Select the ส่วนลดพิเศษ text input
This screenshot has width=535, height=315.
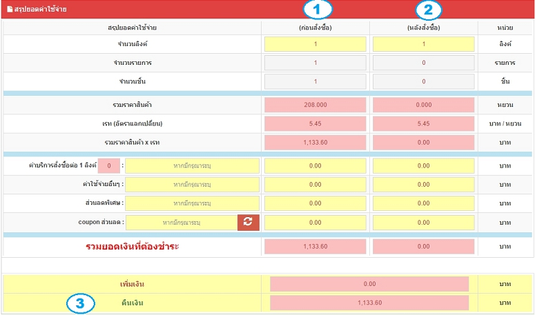click(192, 203)
